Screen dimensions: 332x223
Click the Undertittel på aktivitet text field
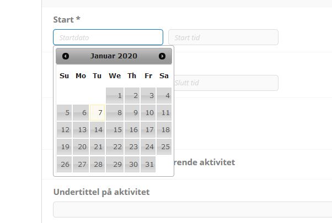pos(193,210)
